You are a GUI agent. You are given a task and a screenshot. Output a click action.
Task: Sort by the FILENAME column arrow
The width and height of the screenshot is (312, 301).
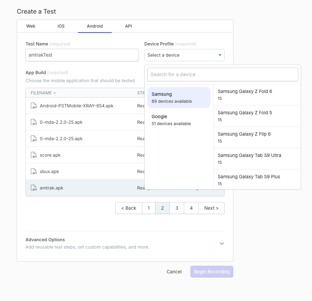pyautogui.click(x=55, y=93)
